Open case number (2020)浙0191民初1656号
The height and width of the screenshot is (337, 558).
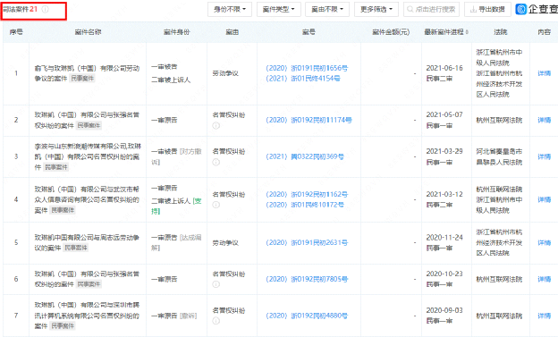point(307,68)
